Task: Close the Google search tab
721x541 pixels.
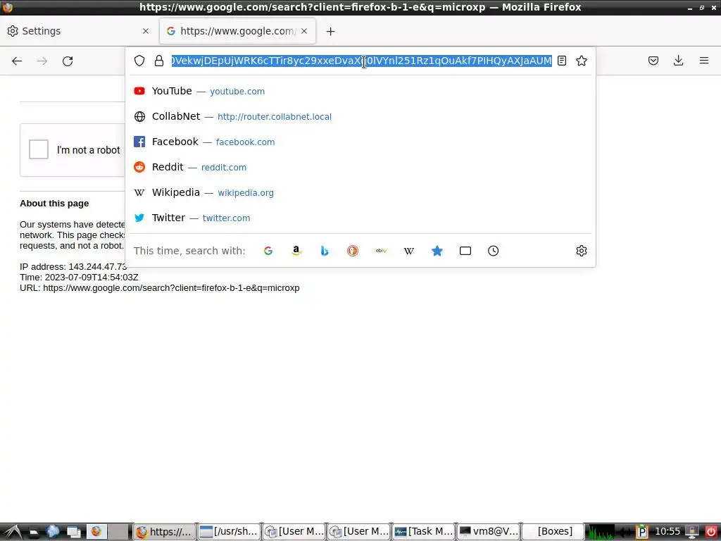Action: [x=304, y=31]
